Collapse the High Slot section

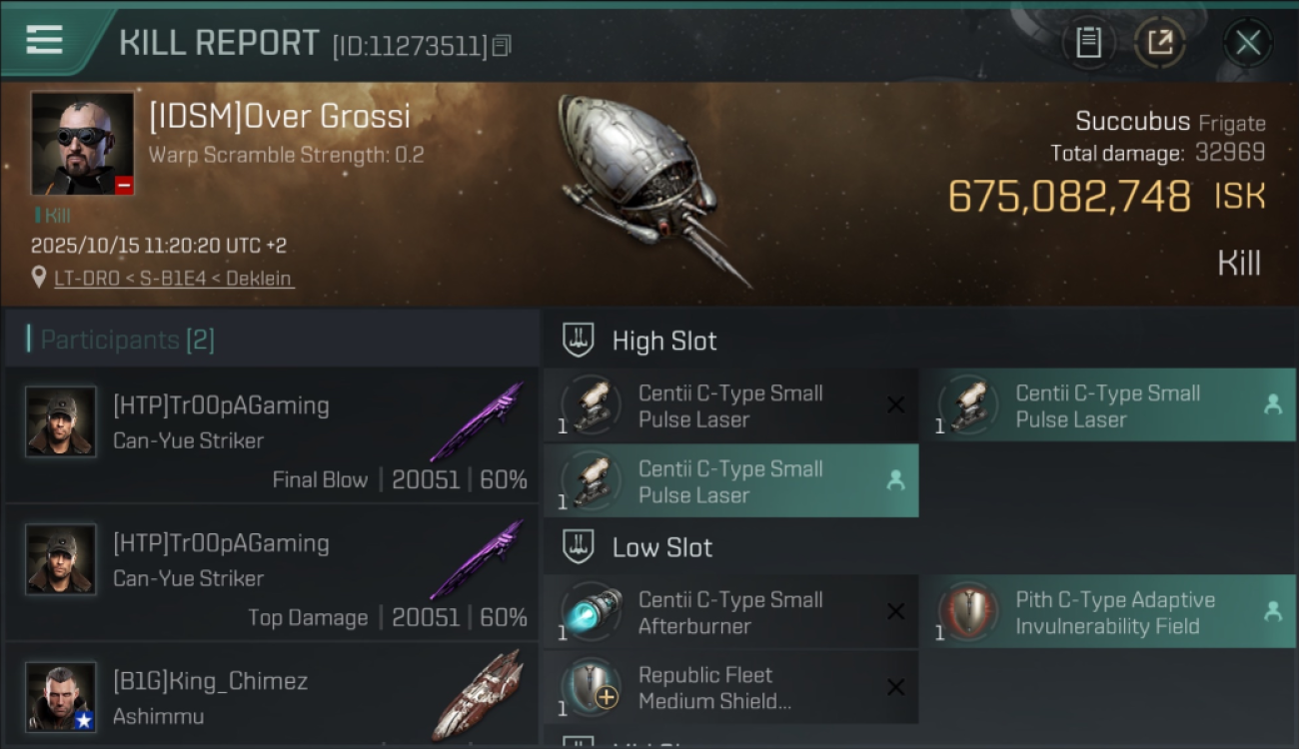579,341
